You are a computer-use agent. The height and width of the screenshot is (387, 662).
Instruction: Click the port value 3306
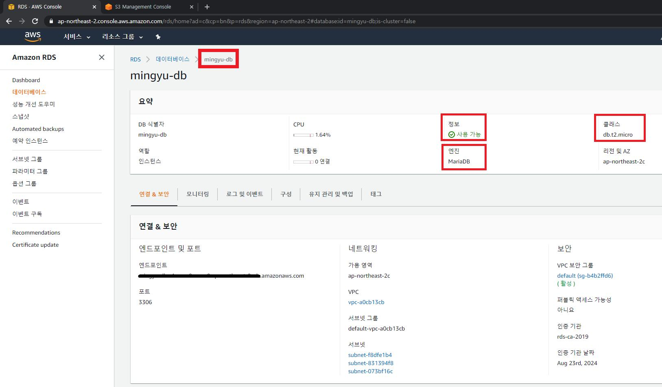145,302
